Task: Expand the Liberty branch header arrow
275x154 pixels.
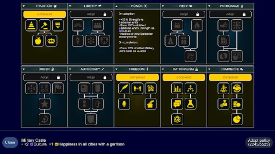Action: [x=70, y=6]
